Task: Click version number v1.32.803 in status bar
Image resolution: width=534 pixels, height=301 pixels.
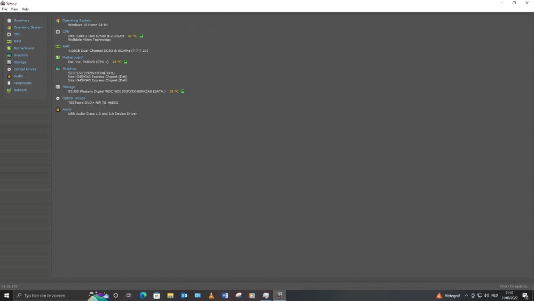Action: (10, 287)
